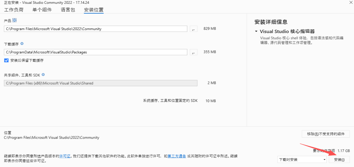Open the 第三方通告 link
Viewport: 354px width, 167px height.
pyautogui.click(x=177, y=156)
